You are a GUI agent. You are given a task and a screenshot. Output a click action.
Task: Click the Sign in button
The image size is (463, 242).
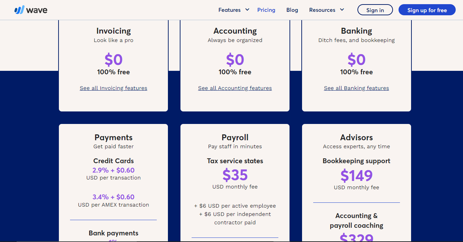(375, 10)
